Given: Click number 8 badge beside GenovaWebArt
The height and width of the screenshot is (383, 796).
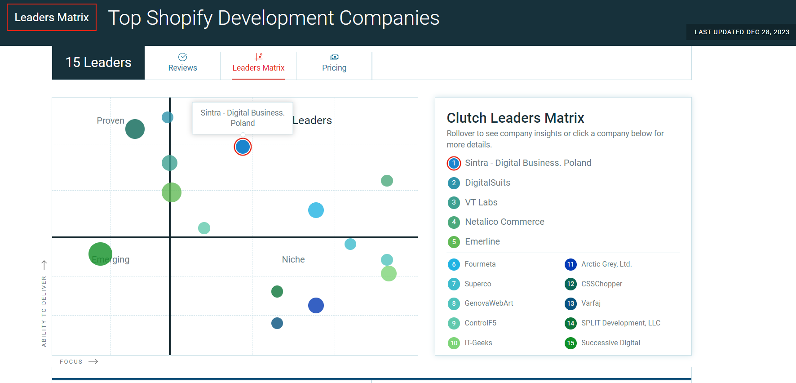Looking at the screenshot, I should point(454,303).
